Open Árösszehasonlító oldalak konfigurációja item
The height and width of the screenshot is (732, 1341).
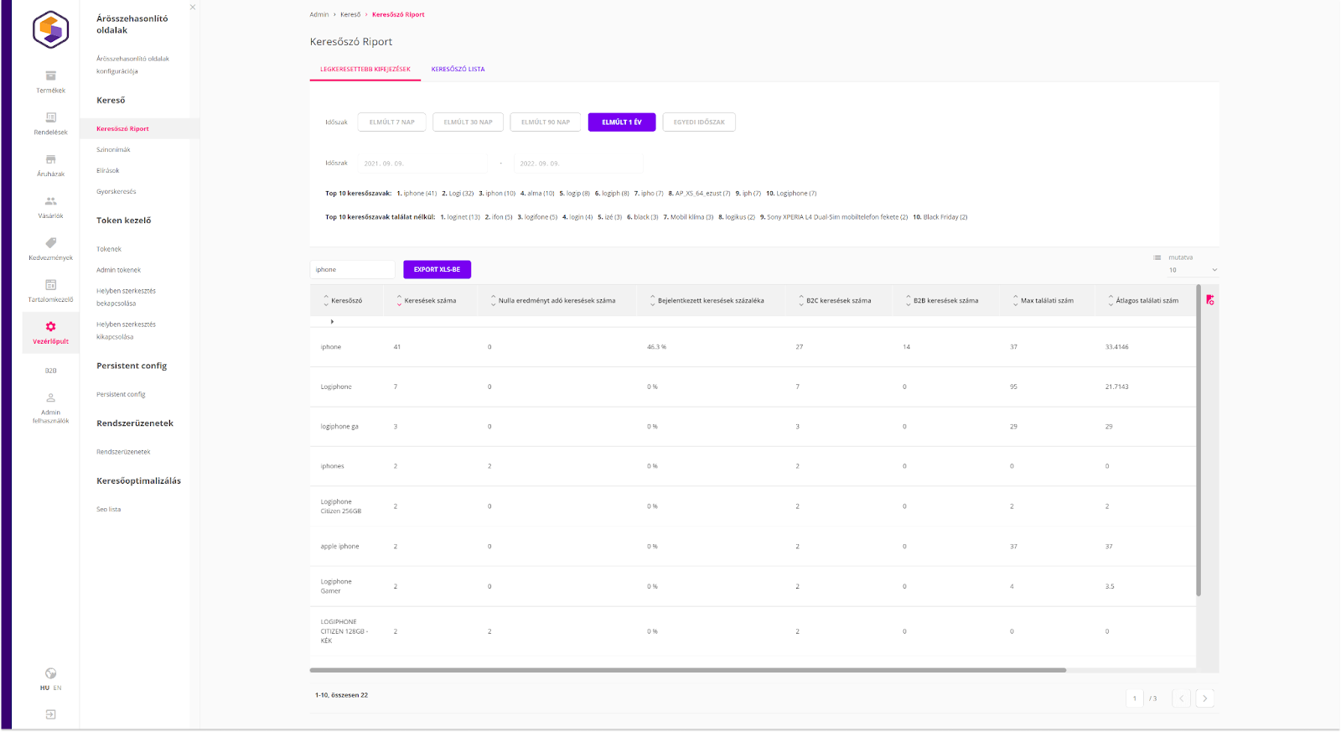tap(132, 65)
